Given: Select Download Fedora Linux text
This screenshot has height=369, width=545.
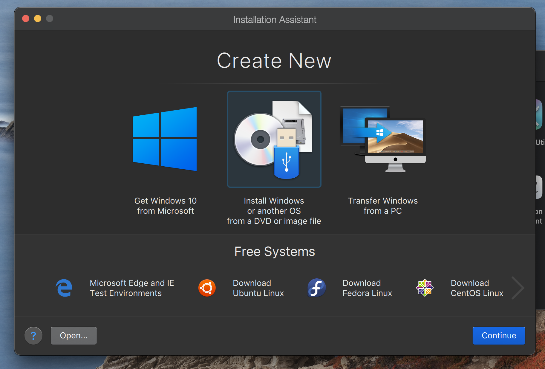Looking at the screenshot, I should click(367, 288).
